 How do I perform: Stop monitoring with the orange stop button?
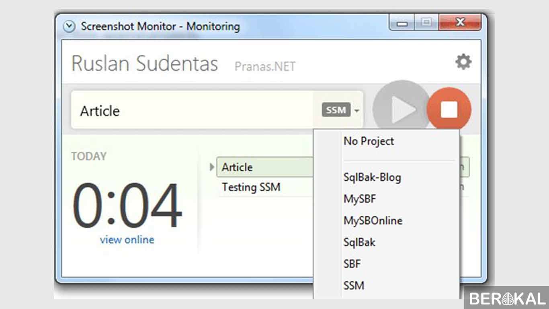[449, 109]
